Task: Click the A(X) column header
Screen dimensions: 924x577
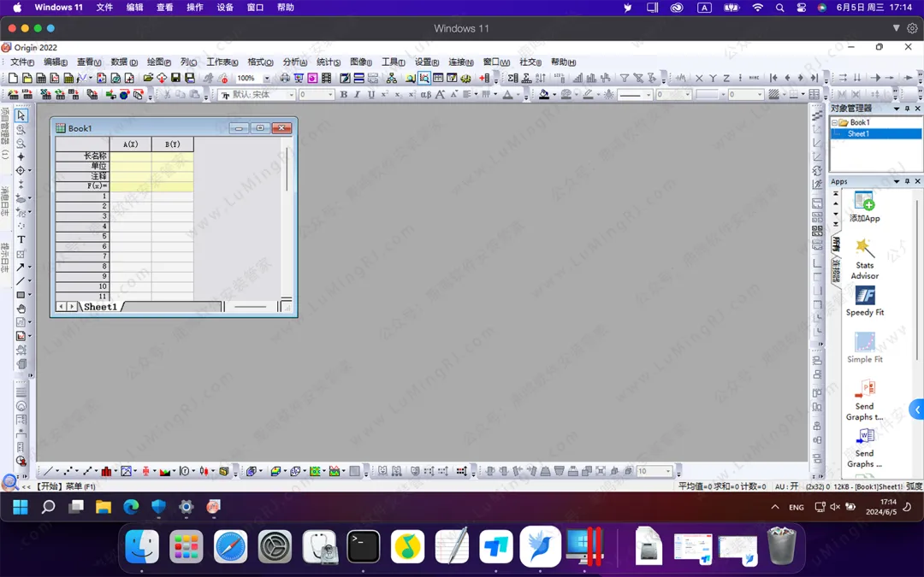Action: coord(130,144)
